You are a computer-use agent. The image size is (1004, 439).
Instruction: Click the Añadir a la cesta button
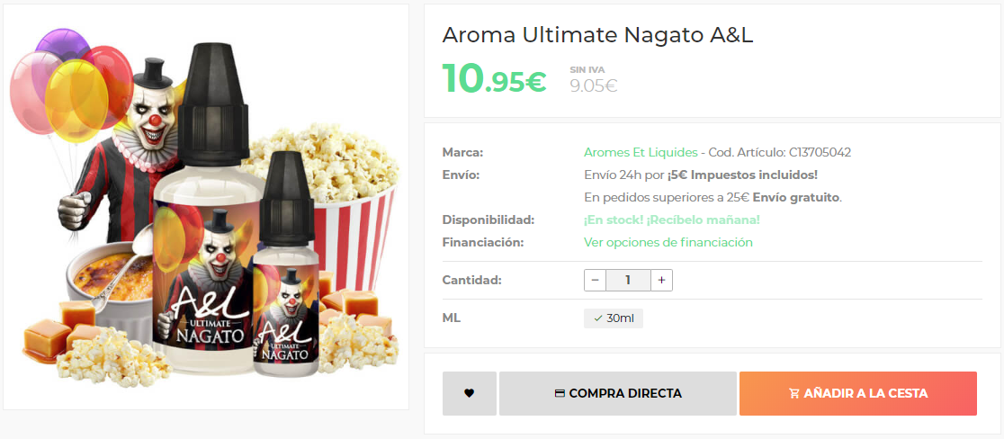[x=858, y=393]
